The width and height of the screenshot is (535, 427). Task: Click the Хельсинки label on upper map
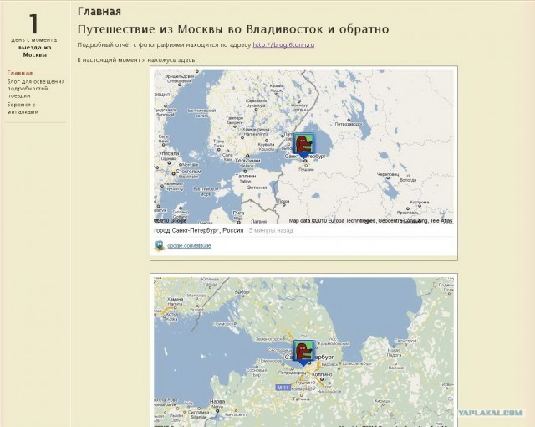(247, 160)
